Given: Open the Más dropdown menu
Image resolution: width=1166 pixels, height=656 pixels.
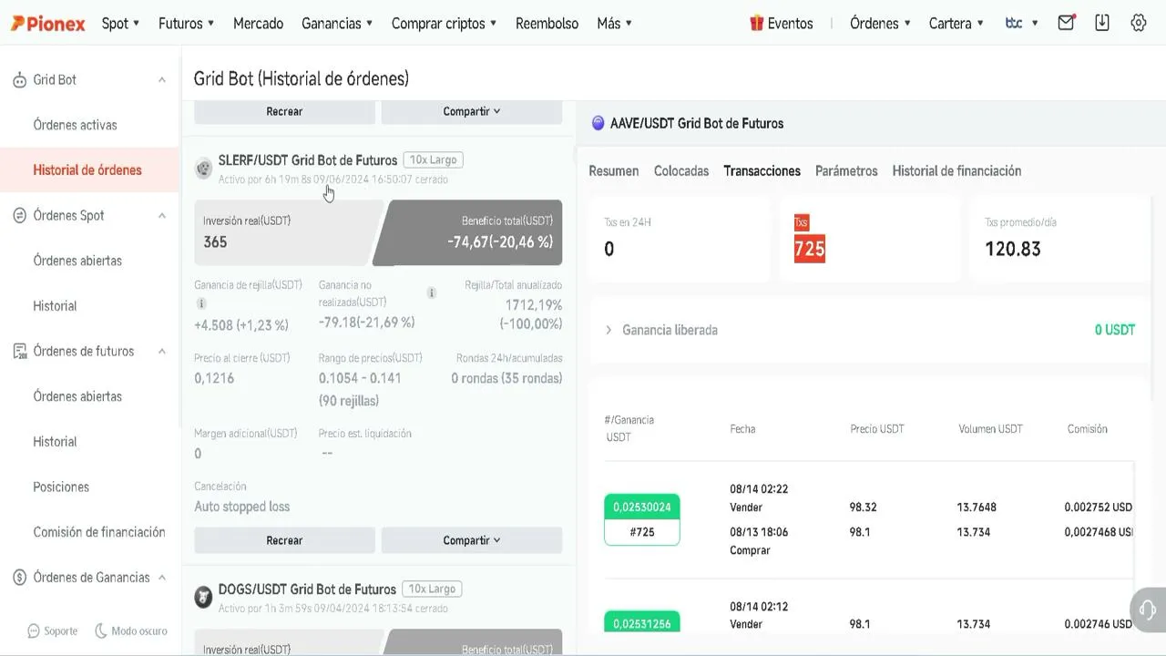Looking at the screenshot, I should tap(615, 24).
